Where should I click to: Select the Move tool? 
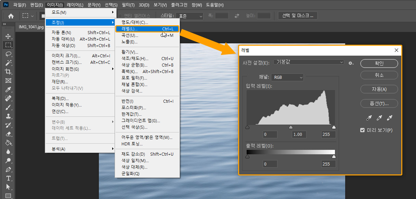8,36
